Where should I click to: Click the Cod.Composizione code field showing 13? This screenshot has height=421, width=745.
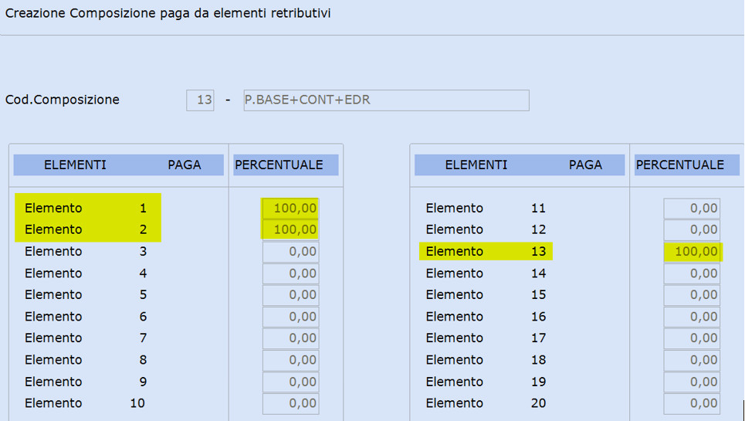click(200, 100)
